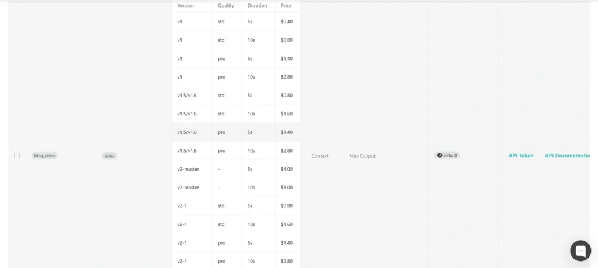Select the $4.00 v2-master price cell
Image resolution: width=598 pixels, height=268 pixels.
click(287, 169)
